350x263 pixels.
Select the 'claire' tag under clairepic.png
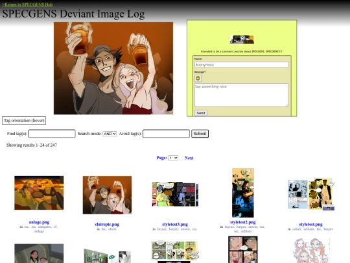(113, 229)
